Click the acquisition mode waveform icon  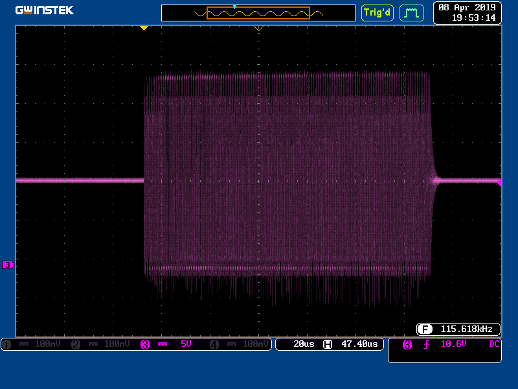[x=412, y=13]
